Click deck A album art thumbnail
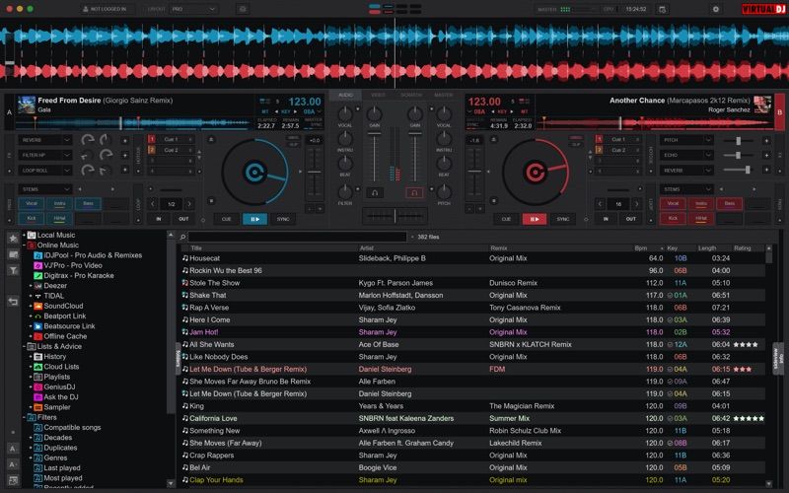This screenshot has height=493, width=789. pyautogui.click(x=27, y=105)
